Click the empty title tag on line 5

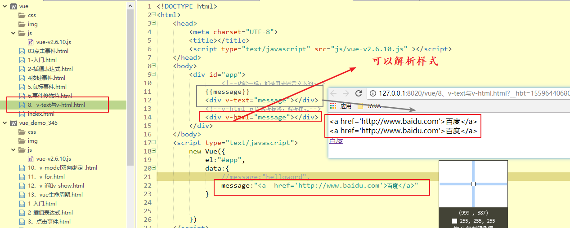pyautogui.click(x=219, y=40)
